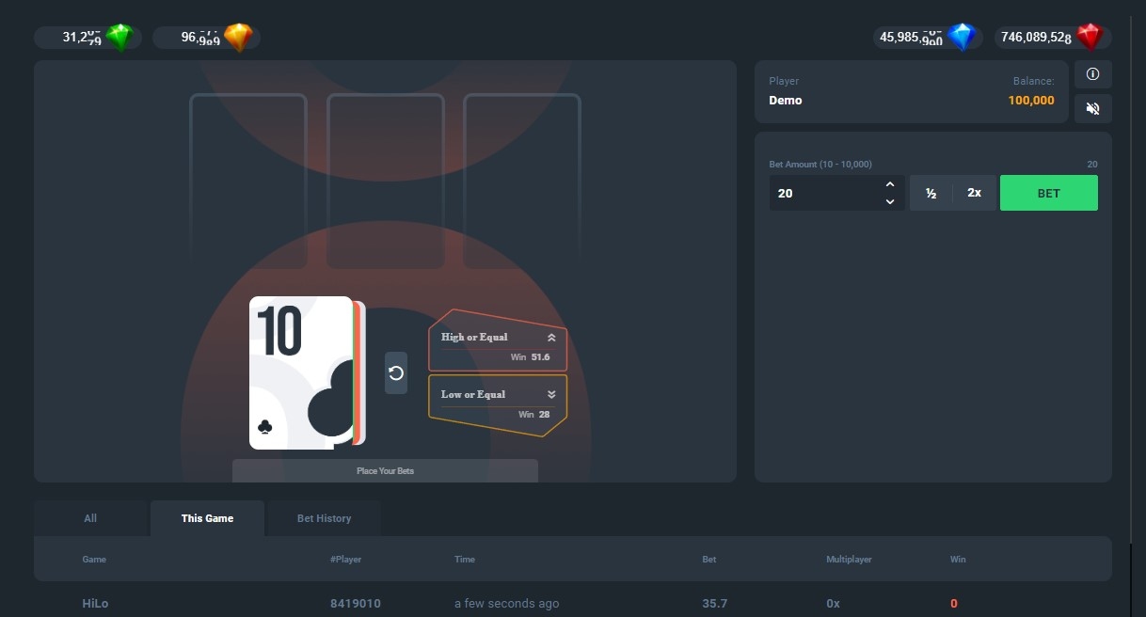Click the 'a few seconds ago' time entry
This screenshot has width=1146, height=617.
[x=506, y=604]
